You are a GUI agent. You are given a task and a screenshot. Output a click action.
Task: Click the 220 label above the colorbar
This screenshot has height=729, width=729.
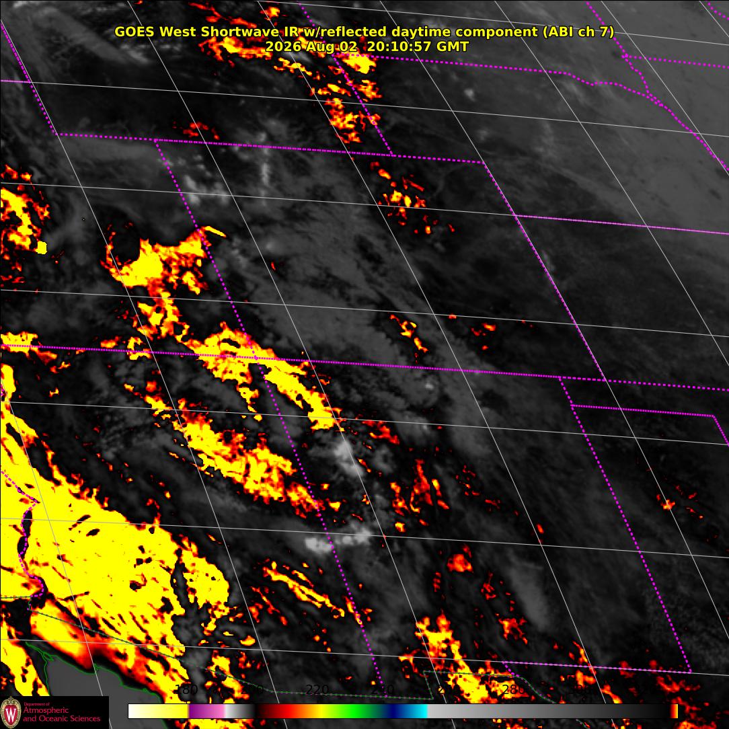317,690
